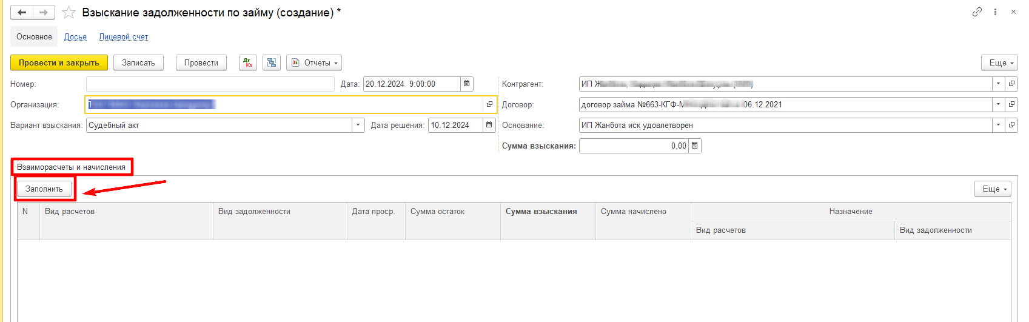Click the Дата field with 20.12.2024
This screenshot has width=1029, height=322.
[412, 84]
